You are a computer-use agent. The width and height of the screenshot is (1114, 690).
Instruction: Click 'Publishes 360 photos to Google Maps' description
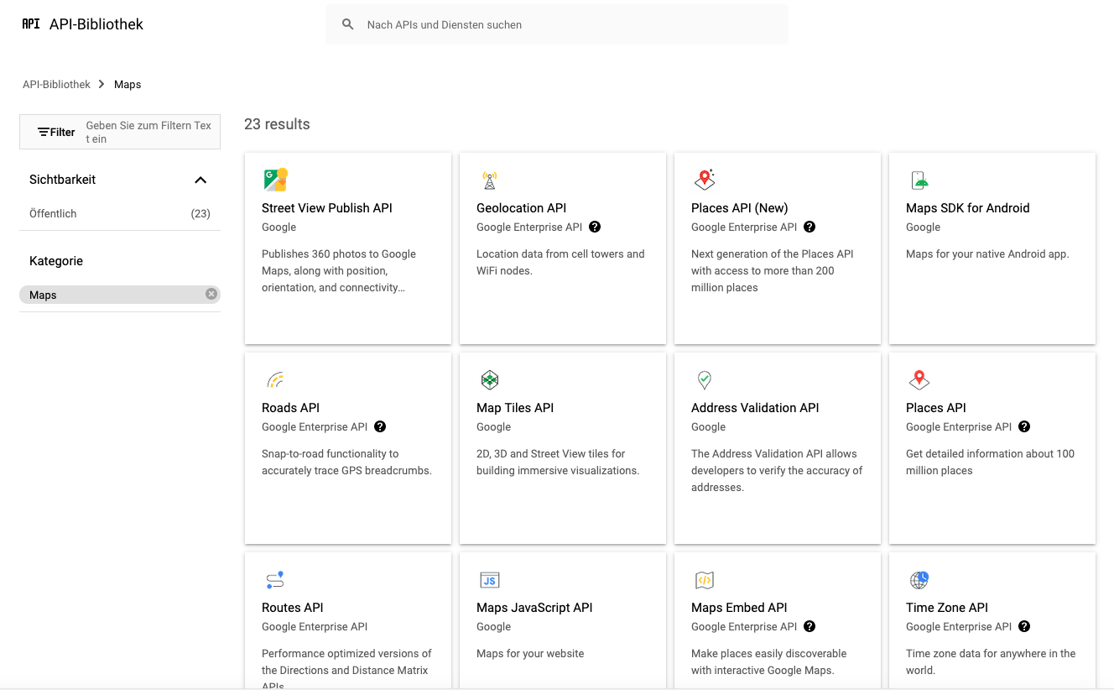[x=339, y=270]
